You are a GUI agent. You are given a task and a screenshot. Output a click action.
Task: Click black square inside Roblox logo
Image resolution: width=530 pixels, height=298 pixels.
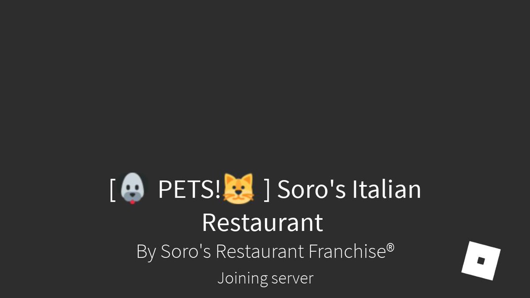(481, 261)
